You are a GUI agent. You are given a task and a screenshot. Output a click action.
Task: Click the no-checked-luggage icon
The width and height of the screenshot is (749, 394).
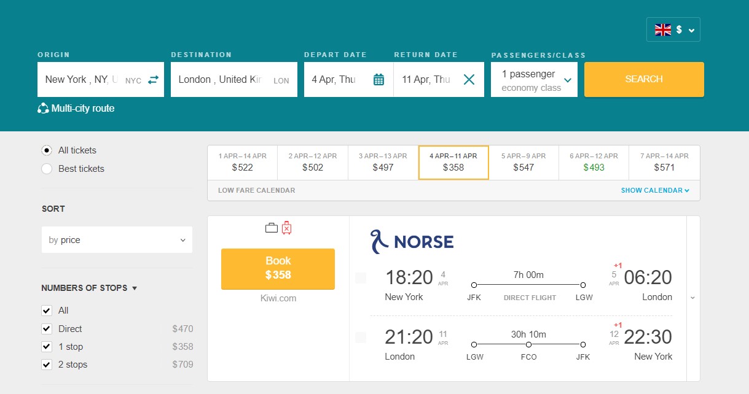coord(288,227)
